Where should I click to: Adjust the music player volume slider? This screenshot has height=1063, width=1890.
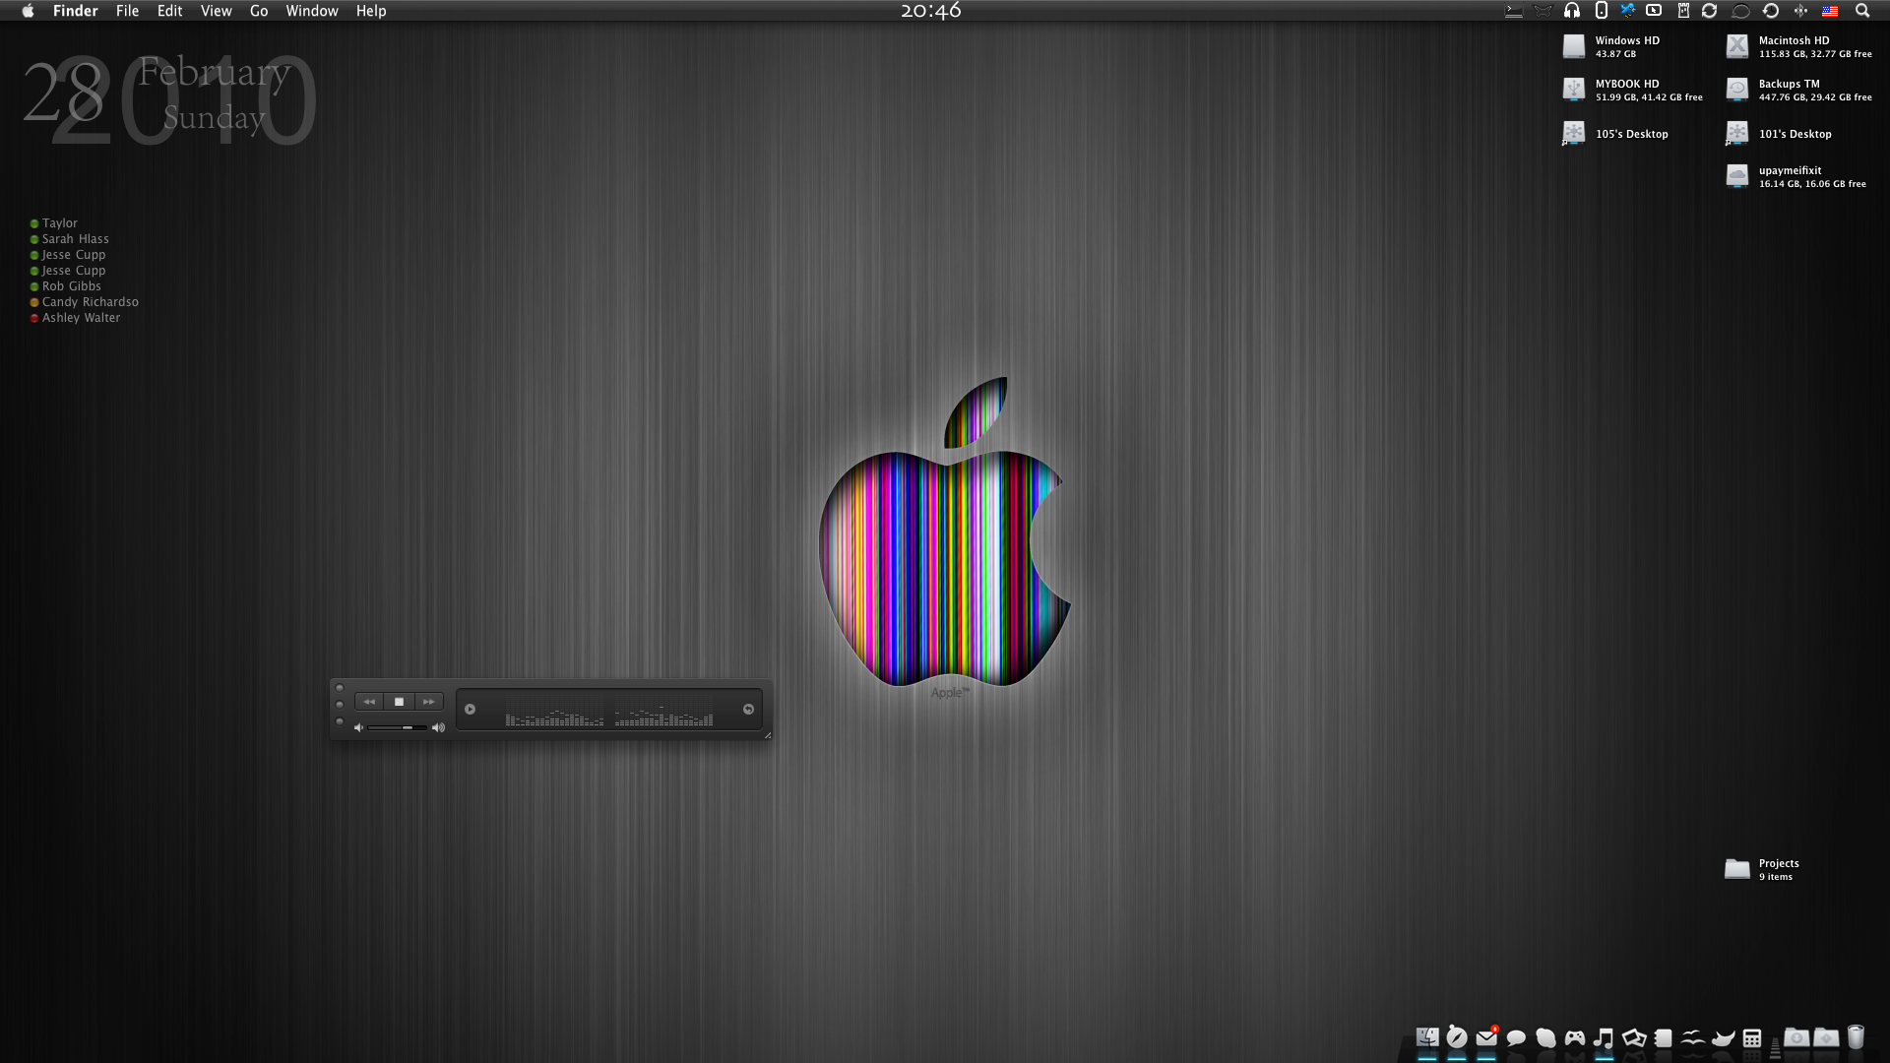(398, 727)
